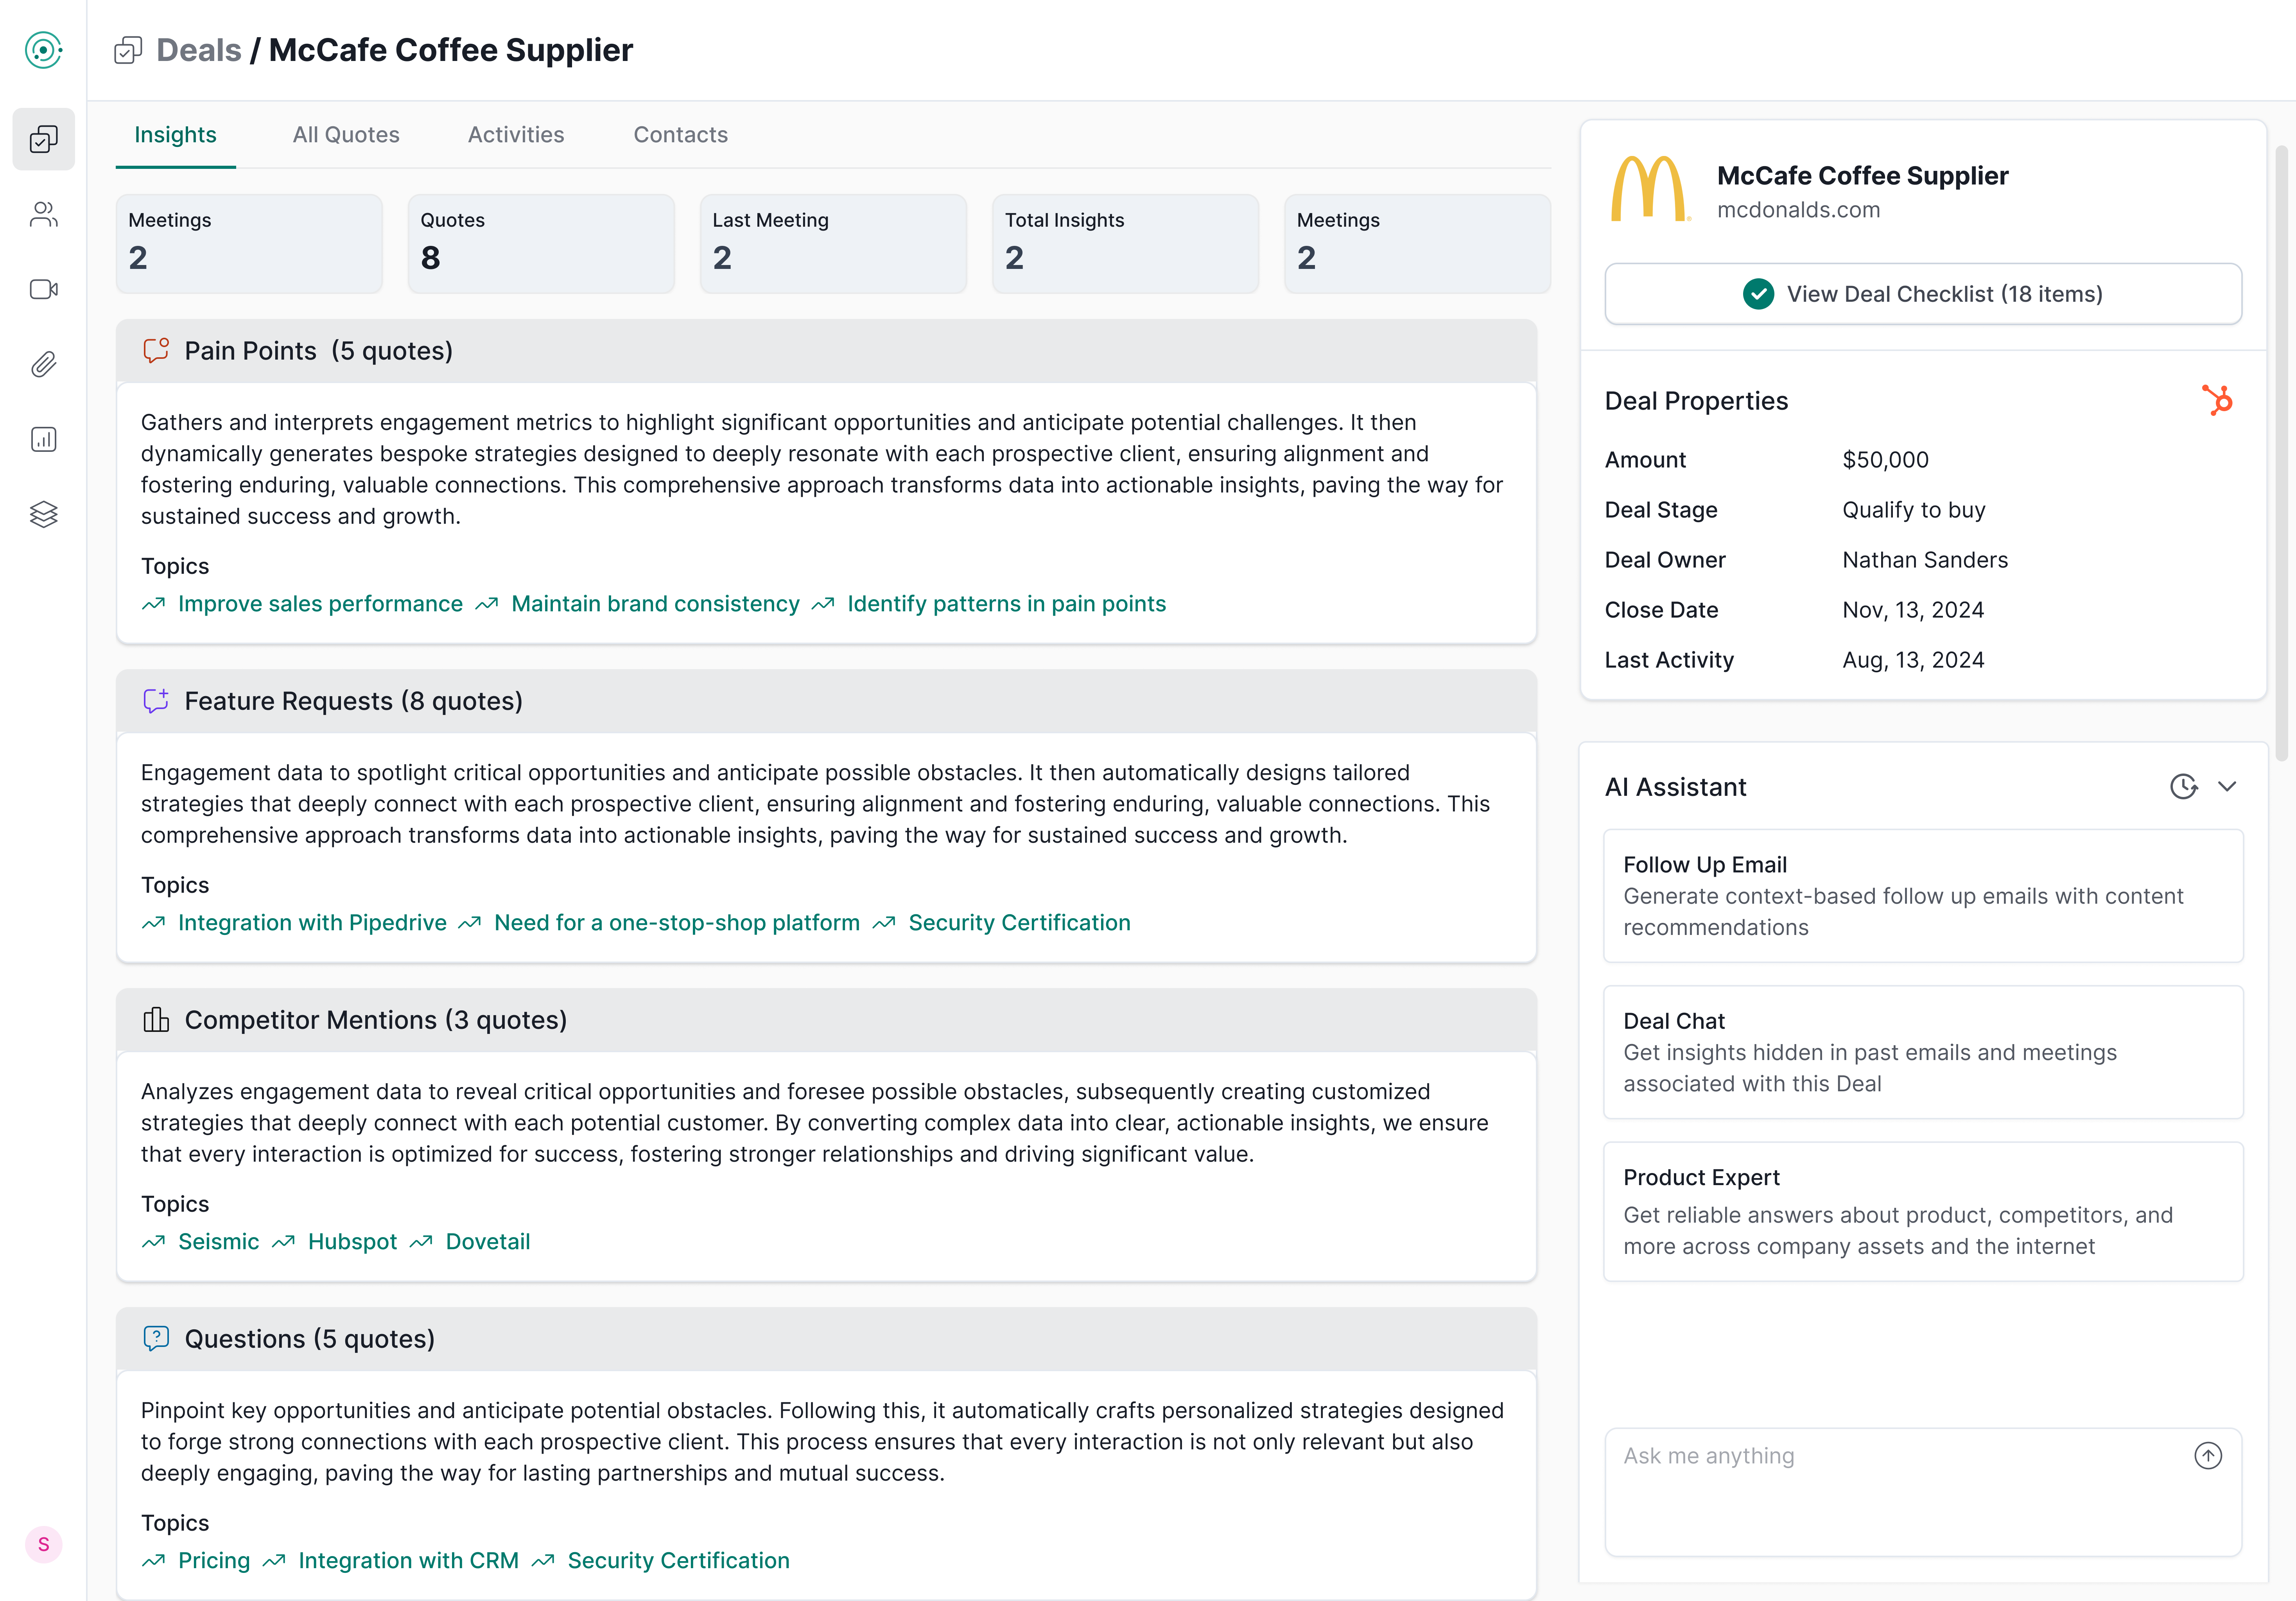Viewport: 2296px width, 1601px height.
Task: Click the submit arrow in Ask me anything
Action: pyautogui.click(x=2209, y=1456)
